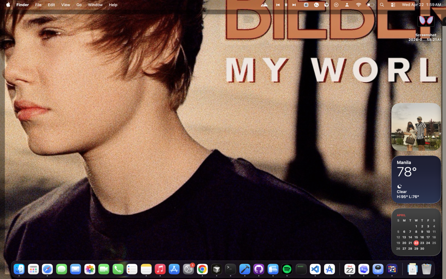
Task: Pause playback in the menu bar
Action: (x=286, y=5)
